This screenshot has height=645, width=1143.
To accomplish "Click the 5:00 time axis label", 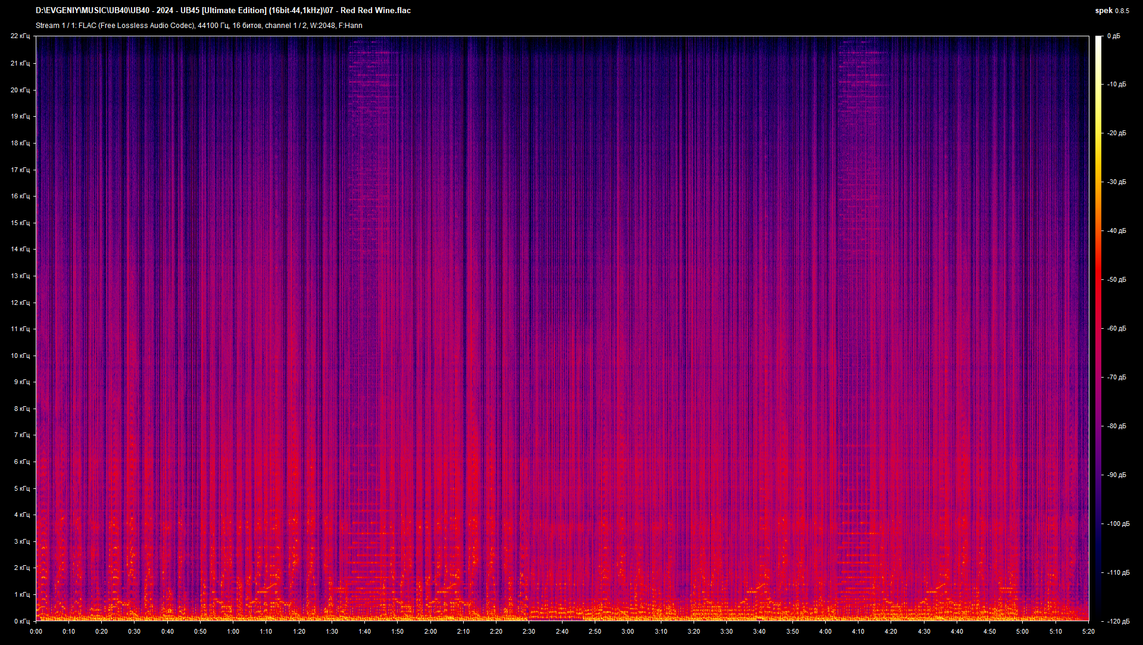I will click(x=1023, y=631).
